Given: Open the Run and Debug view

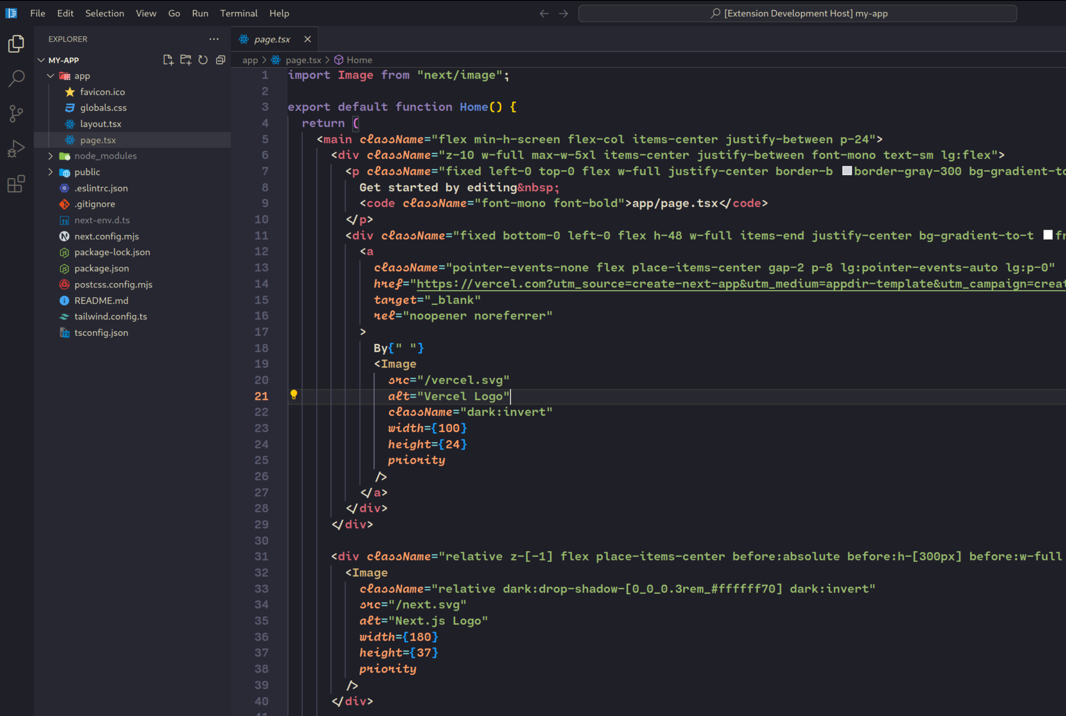Looking at the screenshot, I should (x=17, y=149).
